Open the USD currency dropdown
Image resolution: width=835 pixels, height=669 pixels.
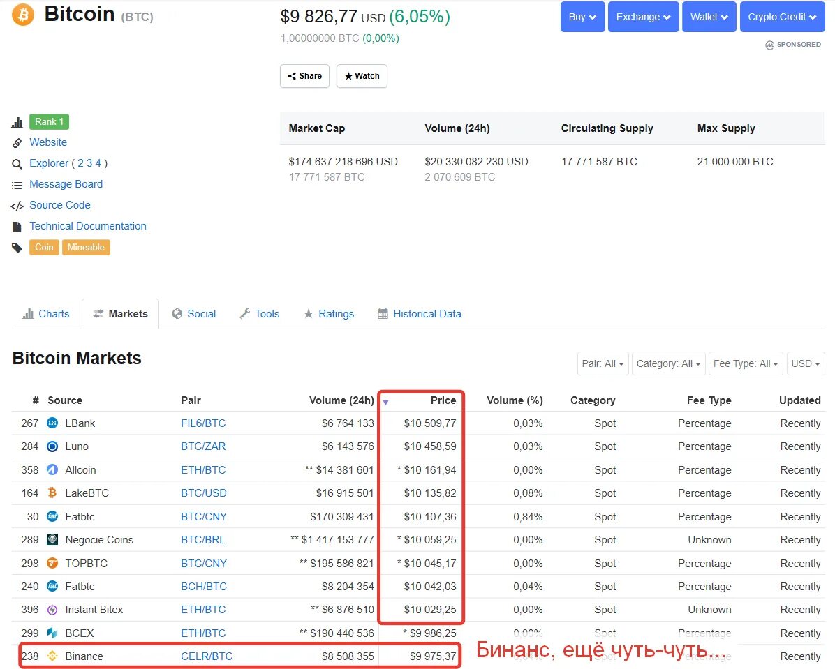pos(805,363)
